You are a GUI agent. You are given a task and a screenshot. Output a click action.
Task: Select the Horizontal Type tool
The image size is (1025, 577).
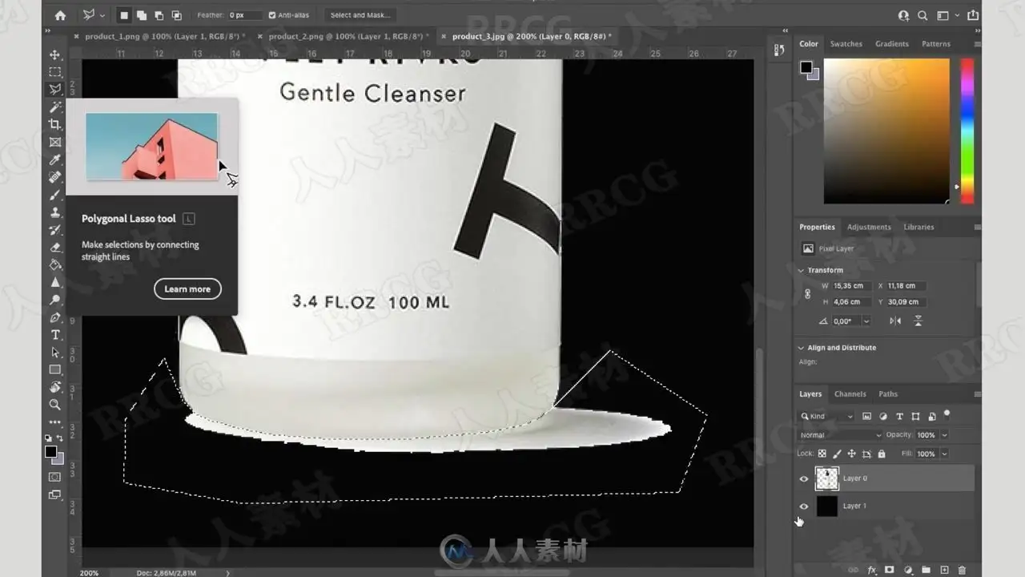click(55, 335)
